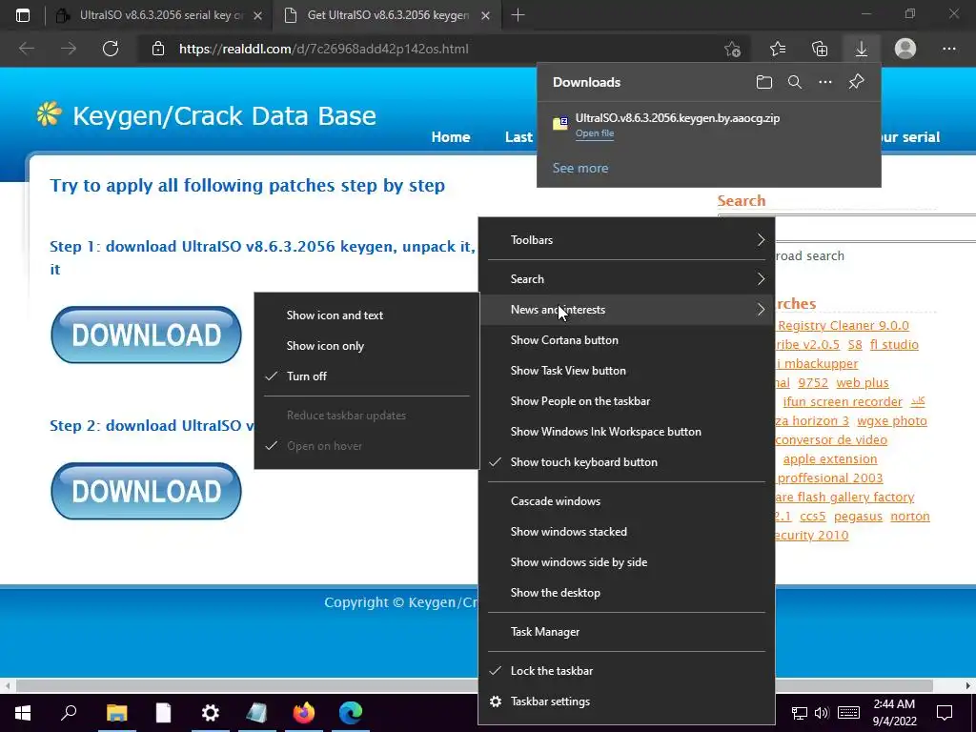Click the browser back arrow
This screenshot has width=976, height=732.
(x=26, y=49)
